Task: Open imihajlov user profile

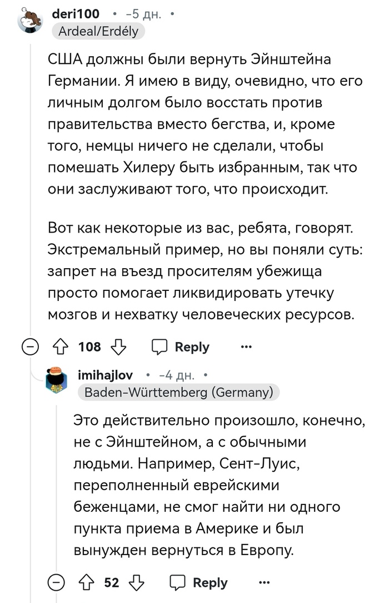Action: [106, 375]
